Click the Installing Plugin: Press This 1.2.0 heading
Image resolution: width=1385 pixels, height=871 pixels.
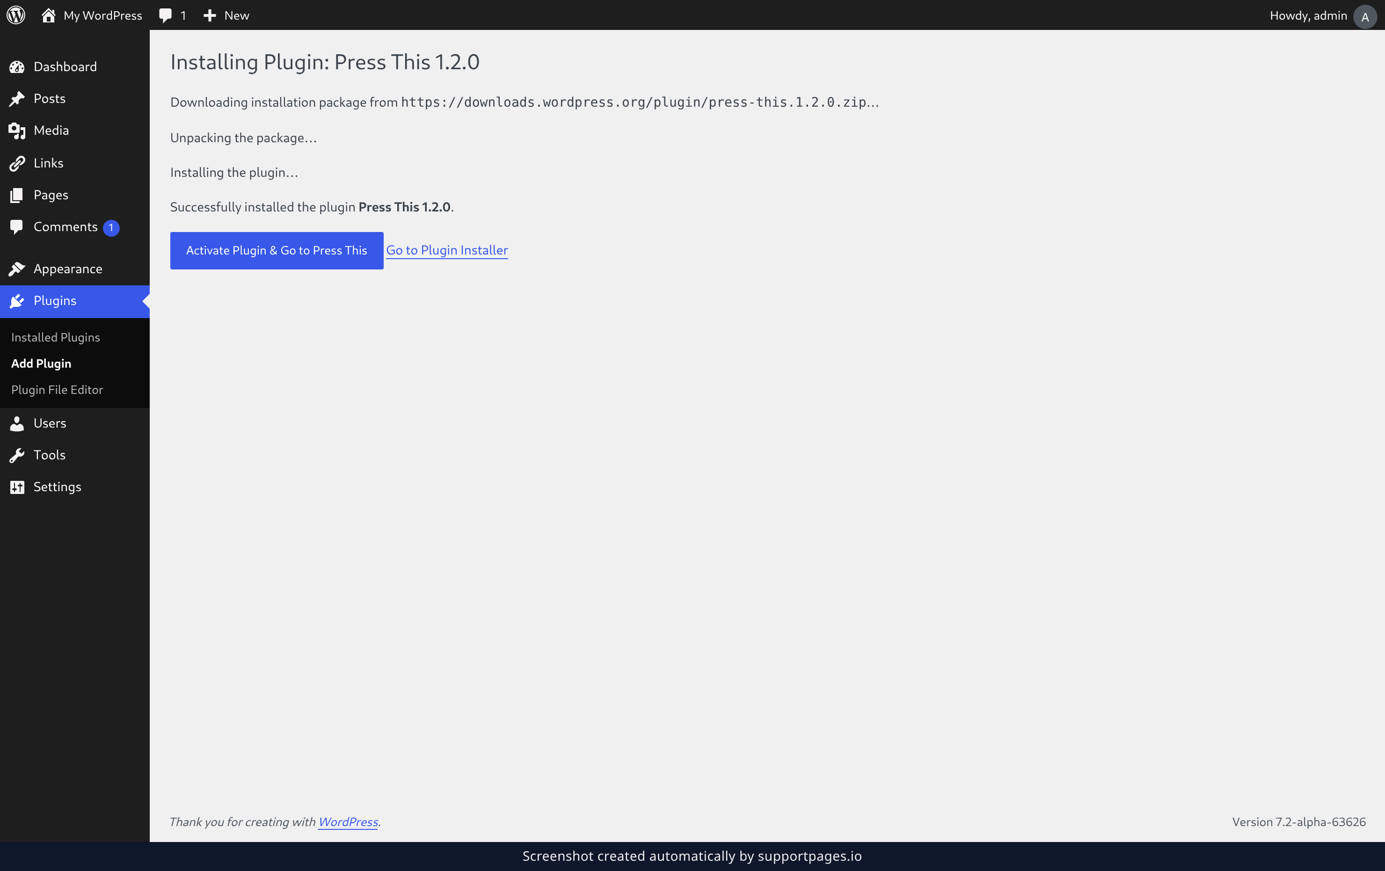tap(325, 62)
